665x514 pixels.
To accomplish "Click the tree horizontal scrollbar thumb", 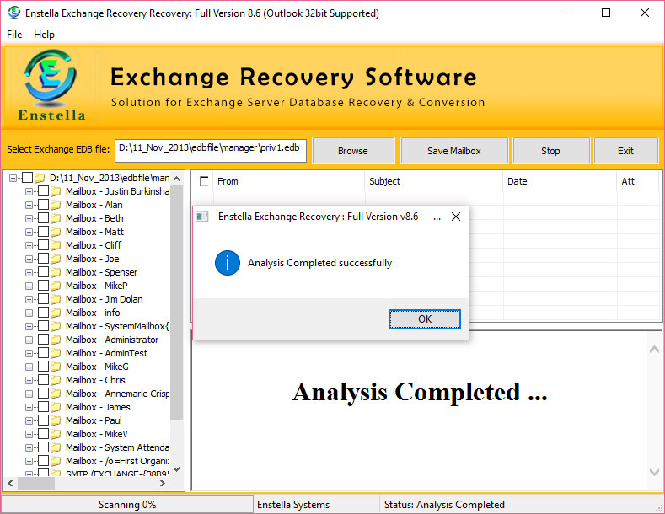I will [x=35, y=484].
